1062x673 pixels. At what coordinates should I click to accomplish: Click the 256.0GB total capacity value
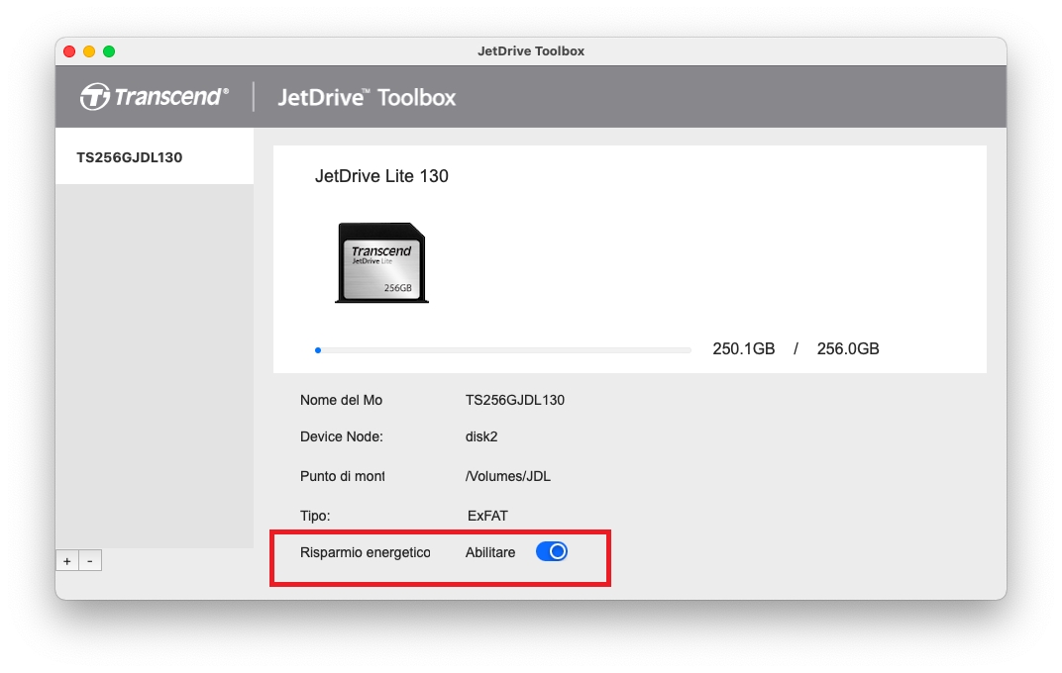848,349
